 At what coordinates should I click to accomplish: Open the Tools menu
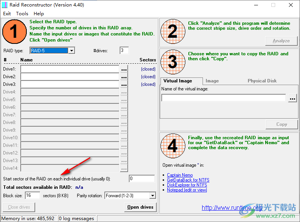[x=22, y=14]
